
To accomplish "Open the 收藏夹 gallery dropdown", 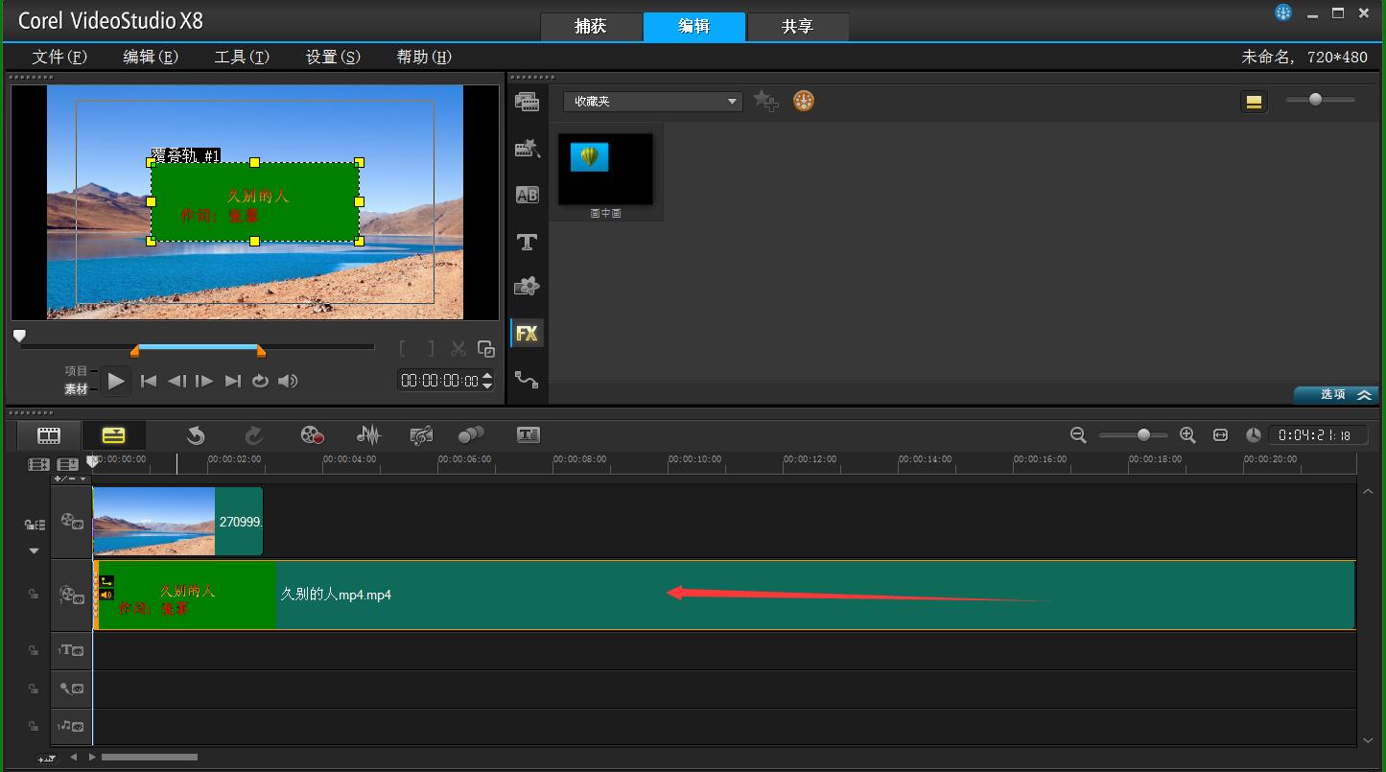I will coord(652,101).
